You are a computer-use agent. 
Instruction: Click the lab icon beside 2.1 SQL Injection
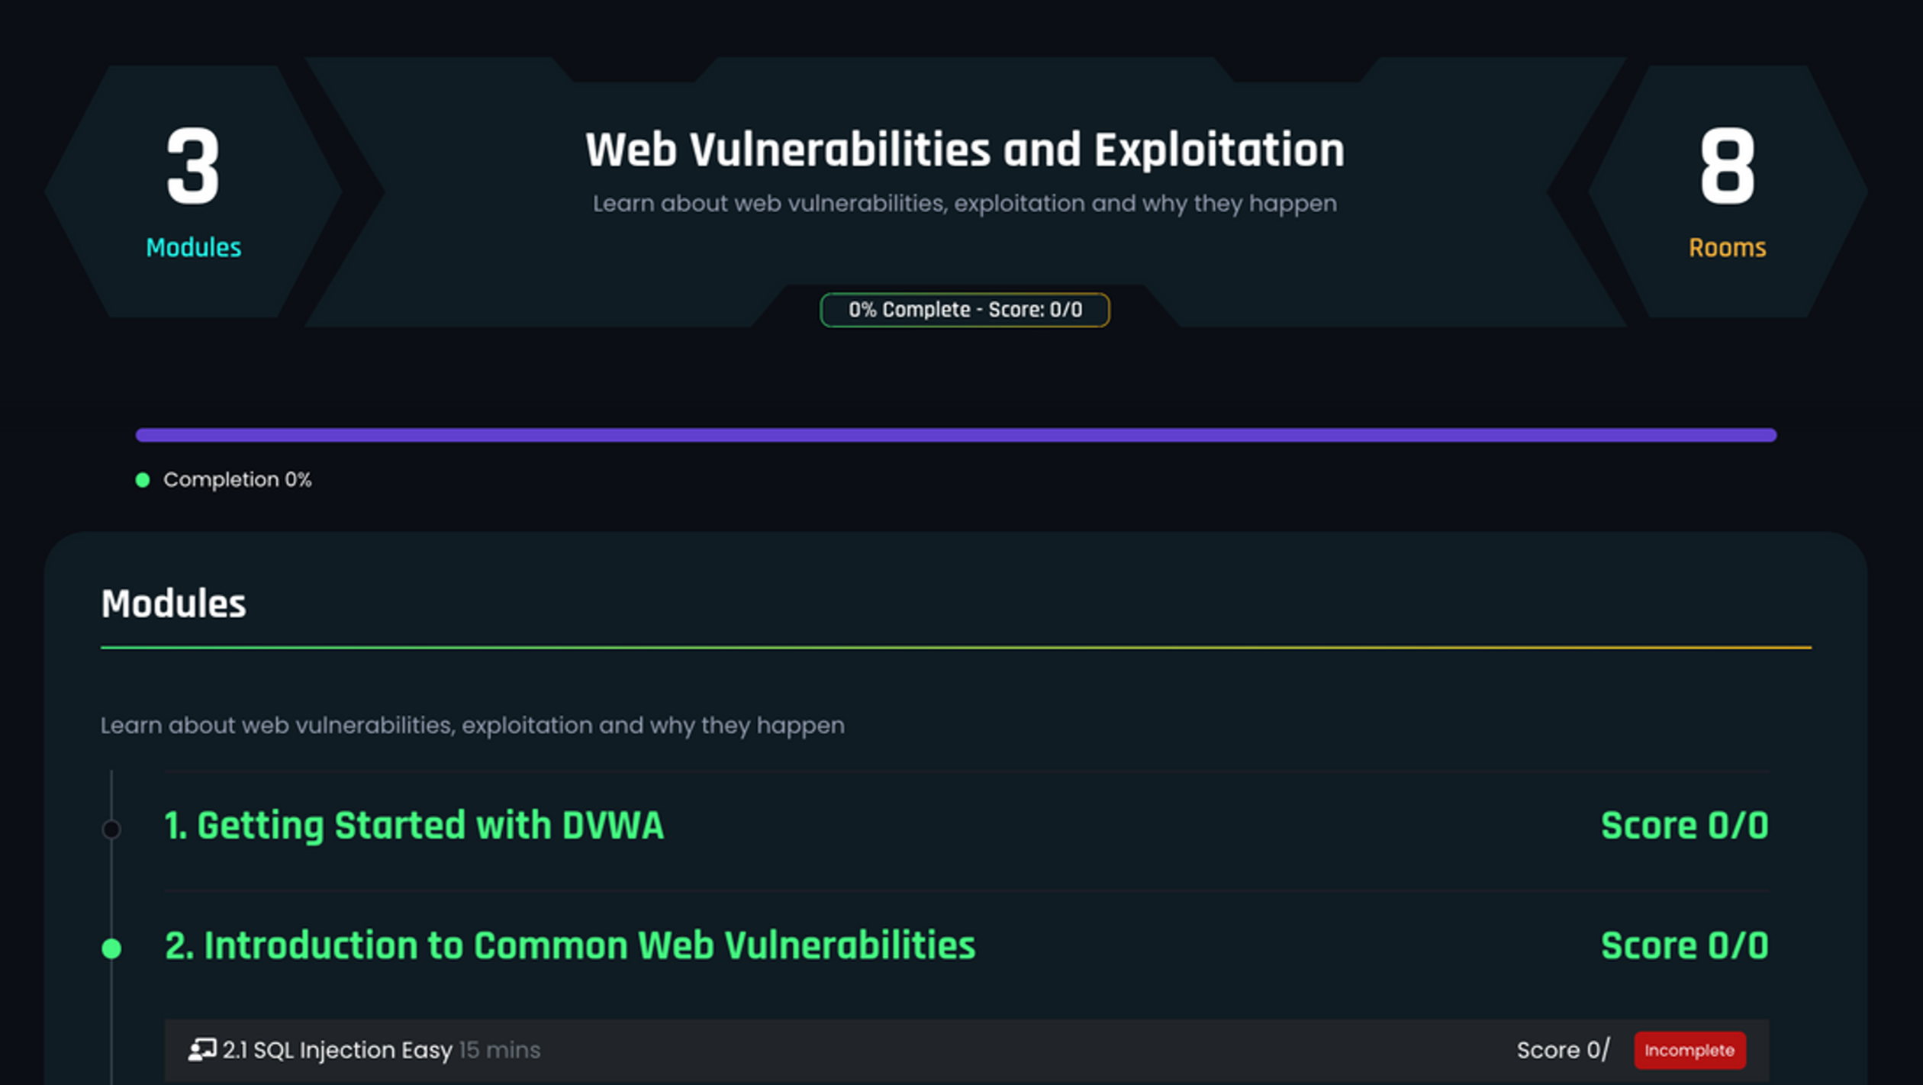pos(202,1050)
